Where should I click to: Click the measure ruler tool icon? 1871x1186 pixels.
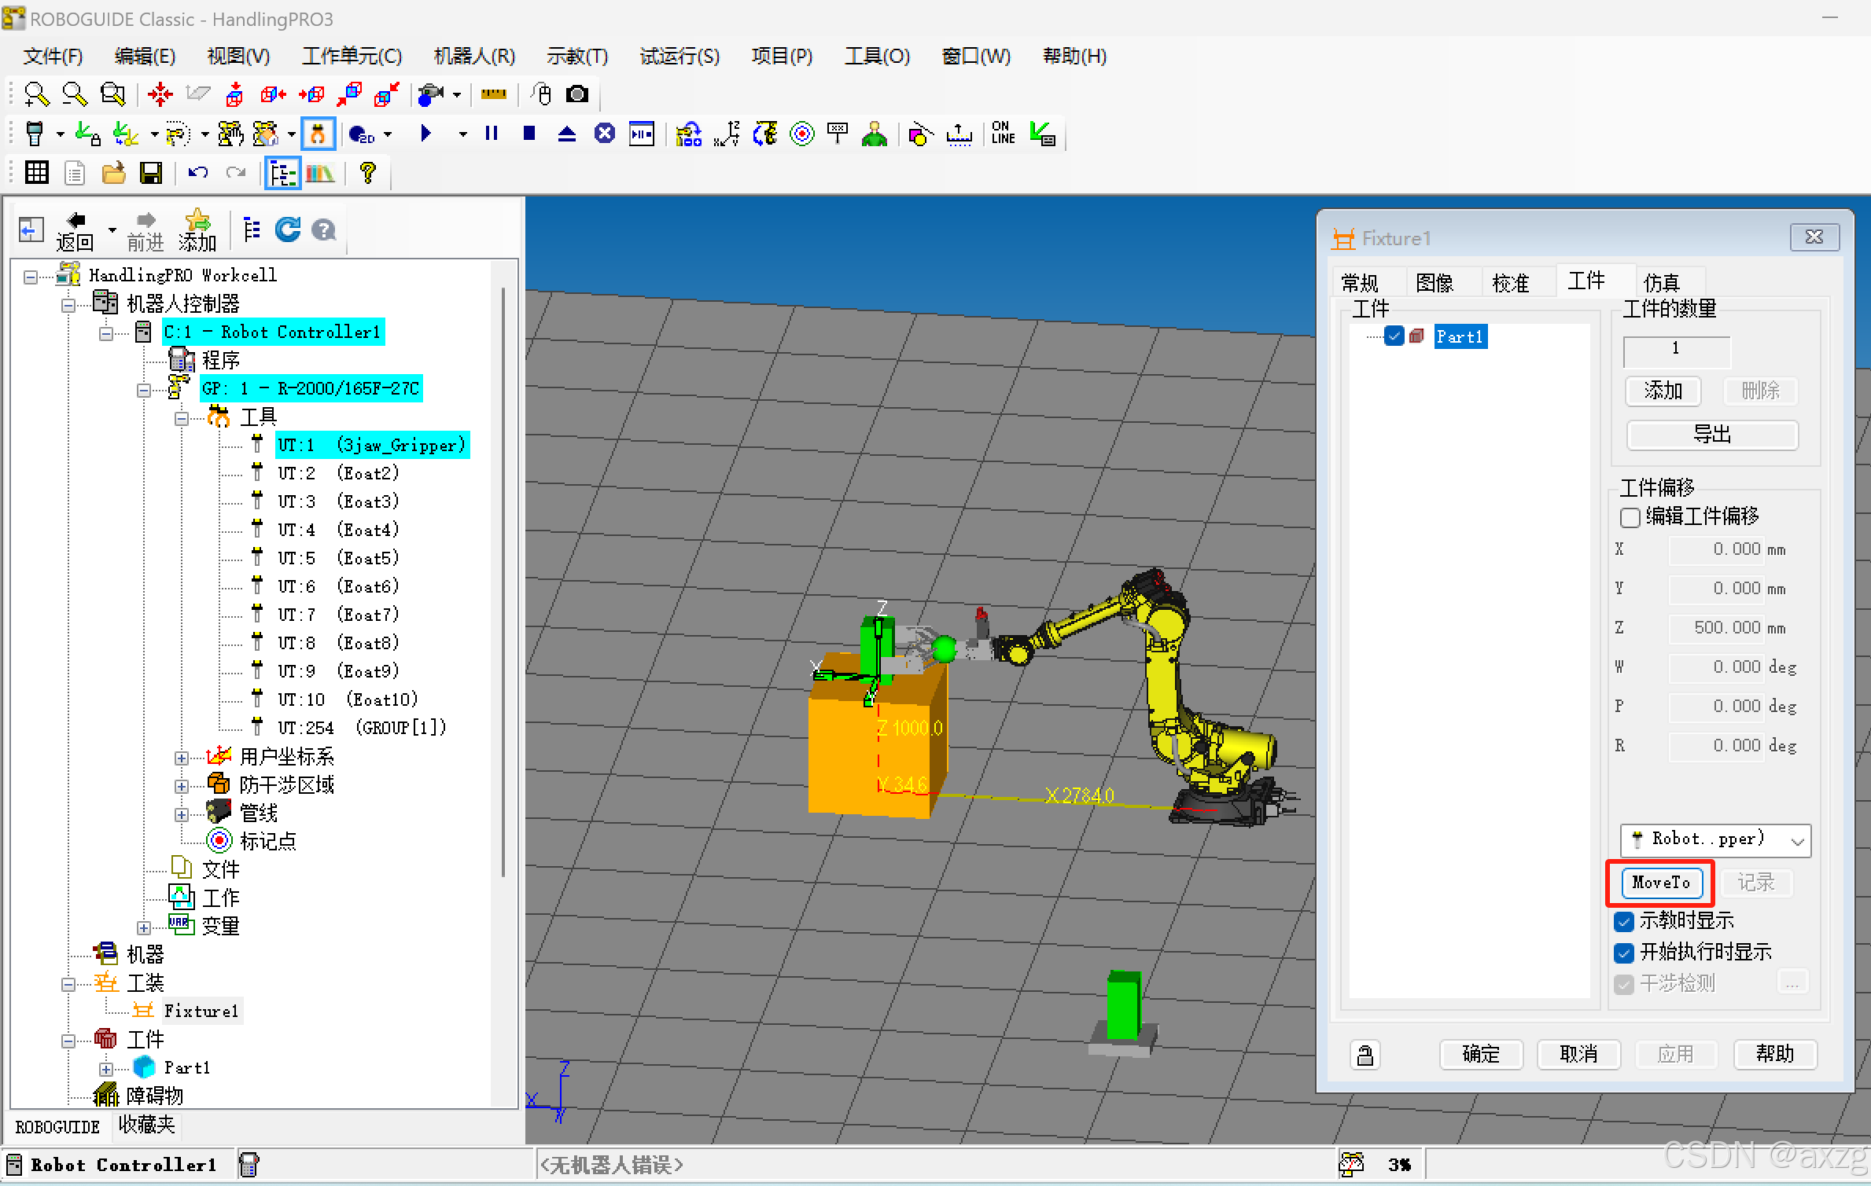pyautogui.click(x=494, y=94)
